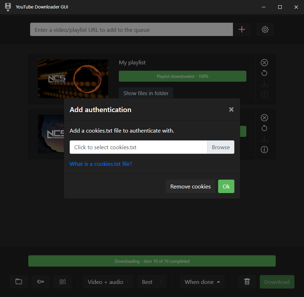Open the Video + audio format dropdown

(x=108, y=282)
